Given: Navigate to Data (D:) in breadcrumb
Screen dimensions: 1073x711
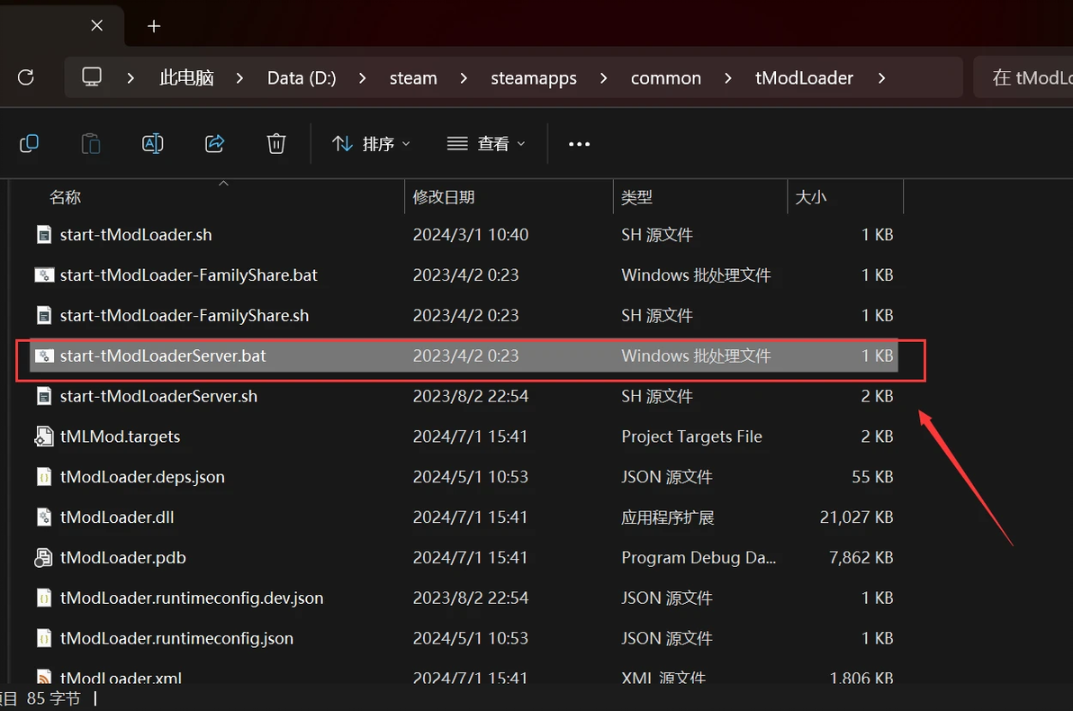Looking at the screenshot, I should click(x=302, y=78).
